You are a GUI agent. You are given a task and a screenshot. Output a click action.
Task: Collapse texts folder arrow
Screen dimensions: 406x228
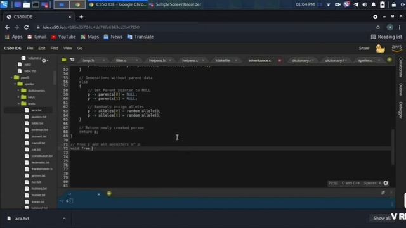pos(18,103)
